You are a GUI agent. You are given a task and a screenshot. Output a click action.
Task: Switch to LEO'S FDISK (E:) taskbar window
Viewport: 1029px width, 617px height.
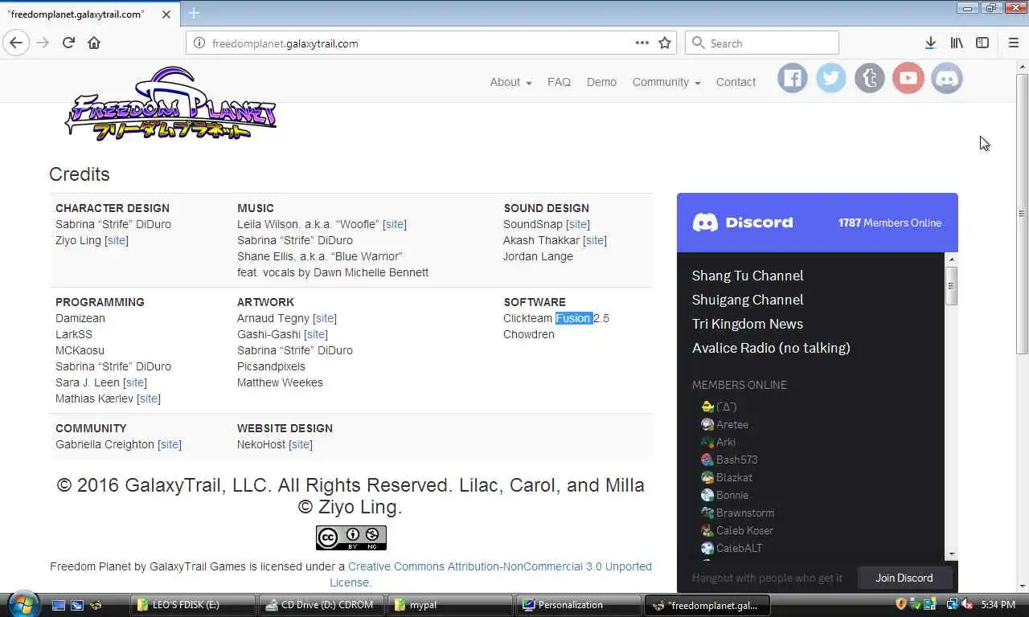click(x=191, y=605)
